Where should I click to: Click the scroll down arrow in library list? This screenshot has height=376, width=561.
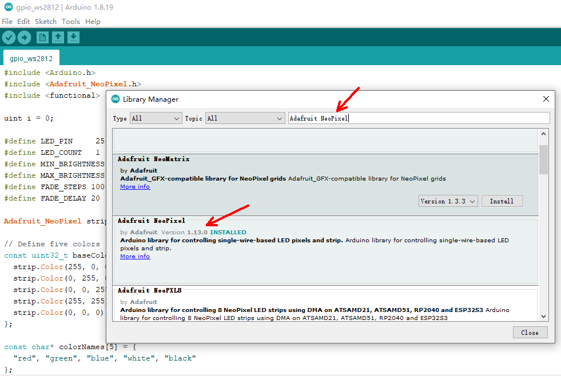pyautogui.click(x=543, y=317)
